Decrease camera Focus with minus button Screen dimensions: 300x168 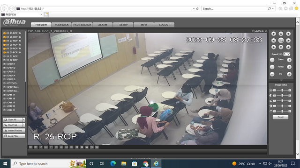click(272, 67)
